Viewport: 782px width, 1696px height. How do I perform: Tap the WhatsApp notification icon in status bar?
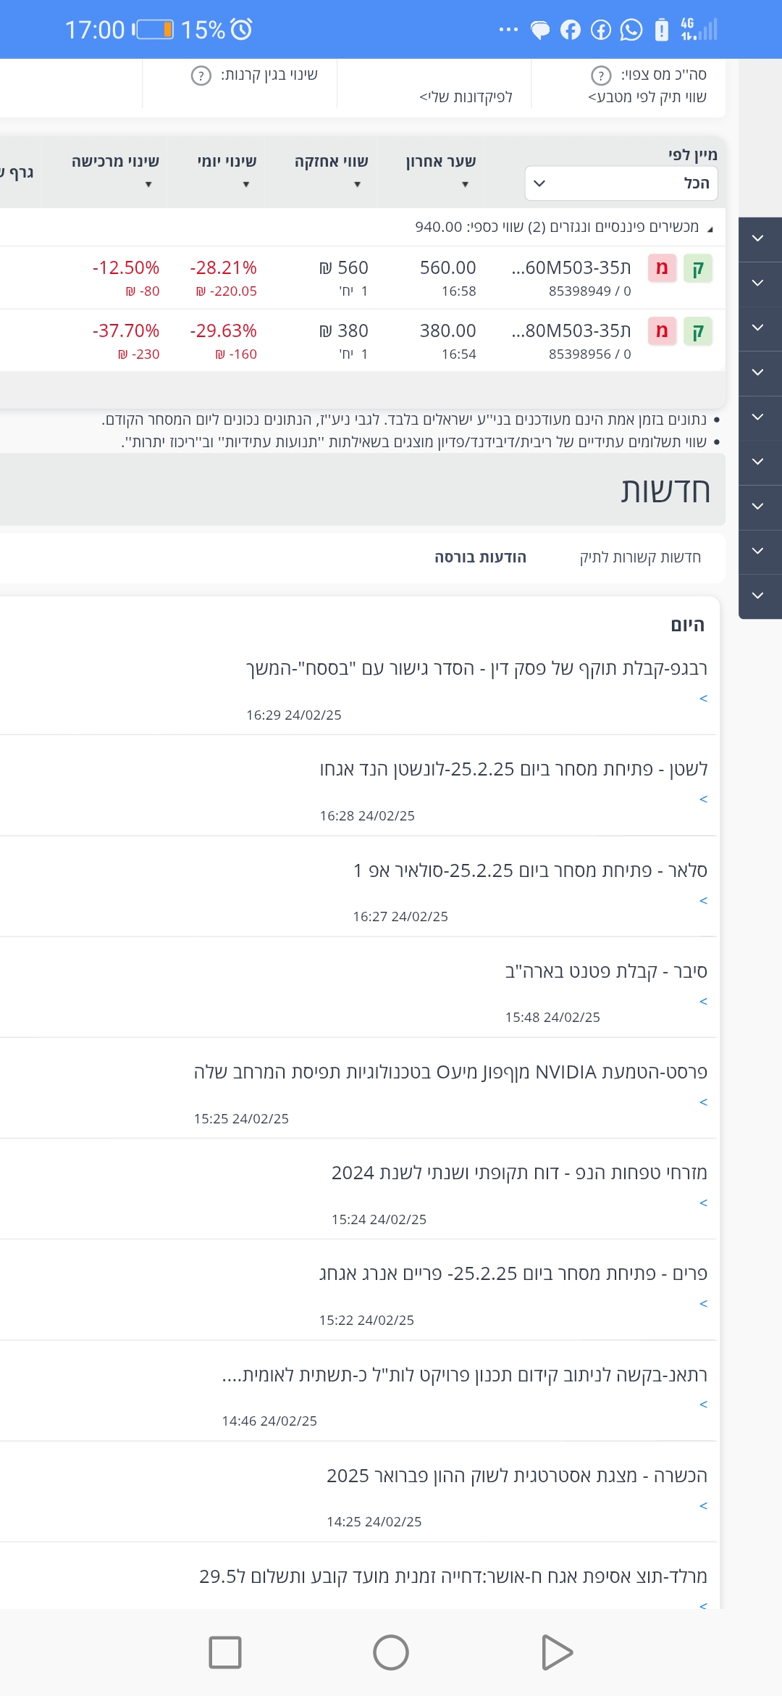[631, 30]
